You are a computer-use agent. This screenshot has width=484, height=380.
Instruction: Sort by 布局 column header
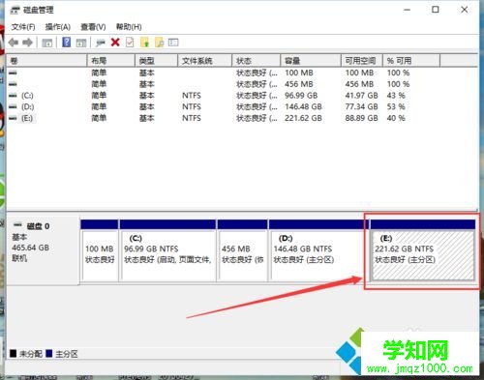coord(111,61)
